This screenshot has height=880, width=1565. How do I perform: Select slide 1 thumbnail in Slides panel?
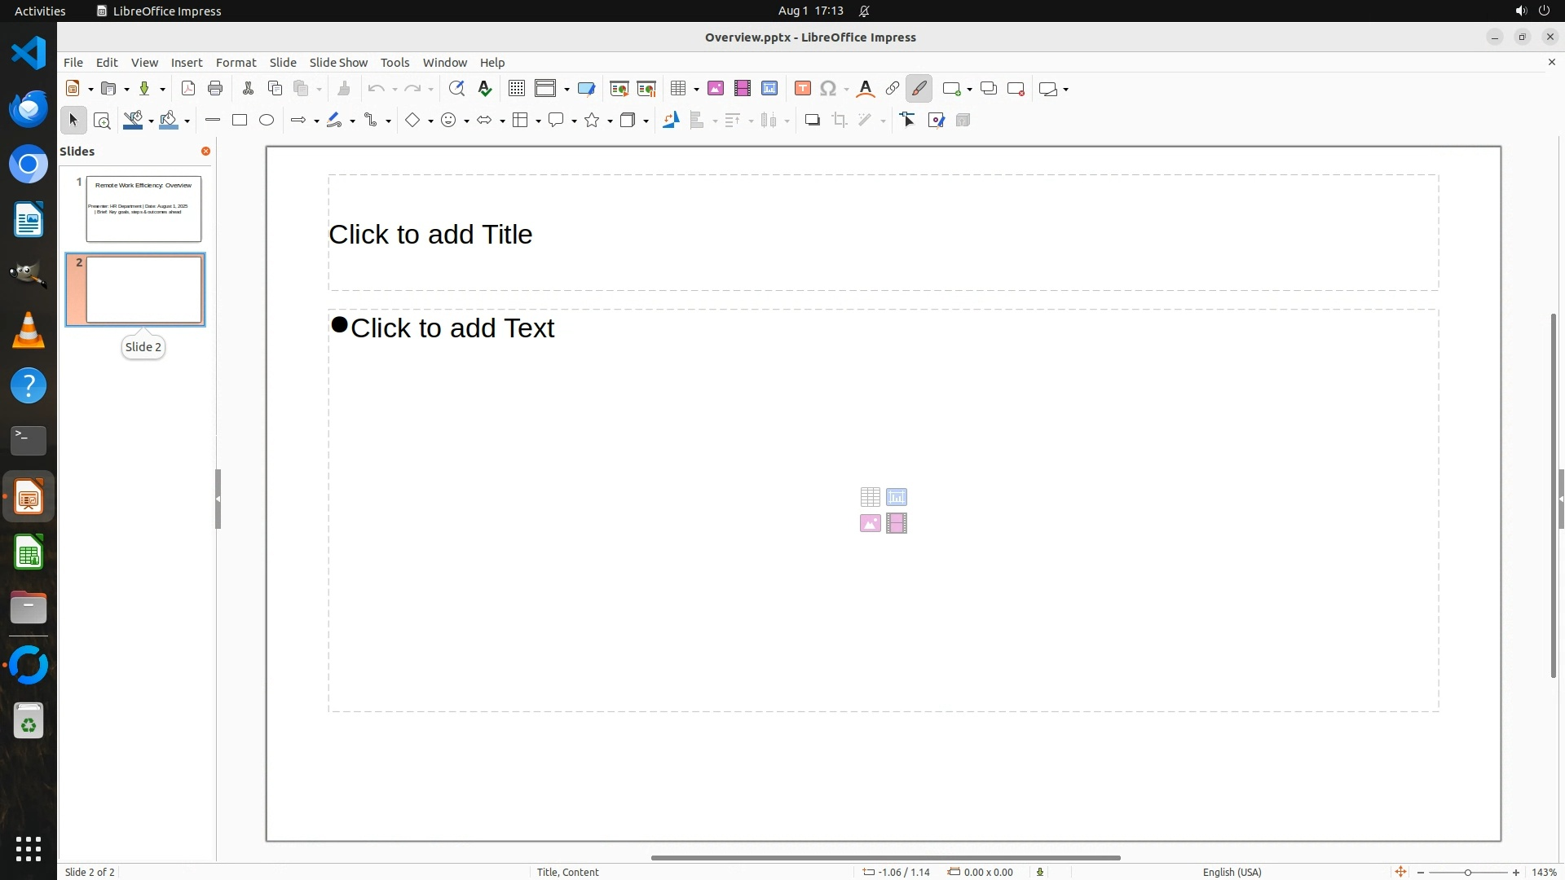click(x=143, y=209)
